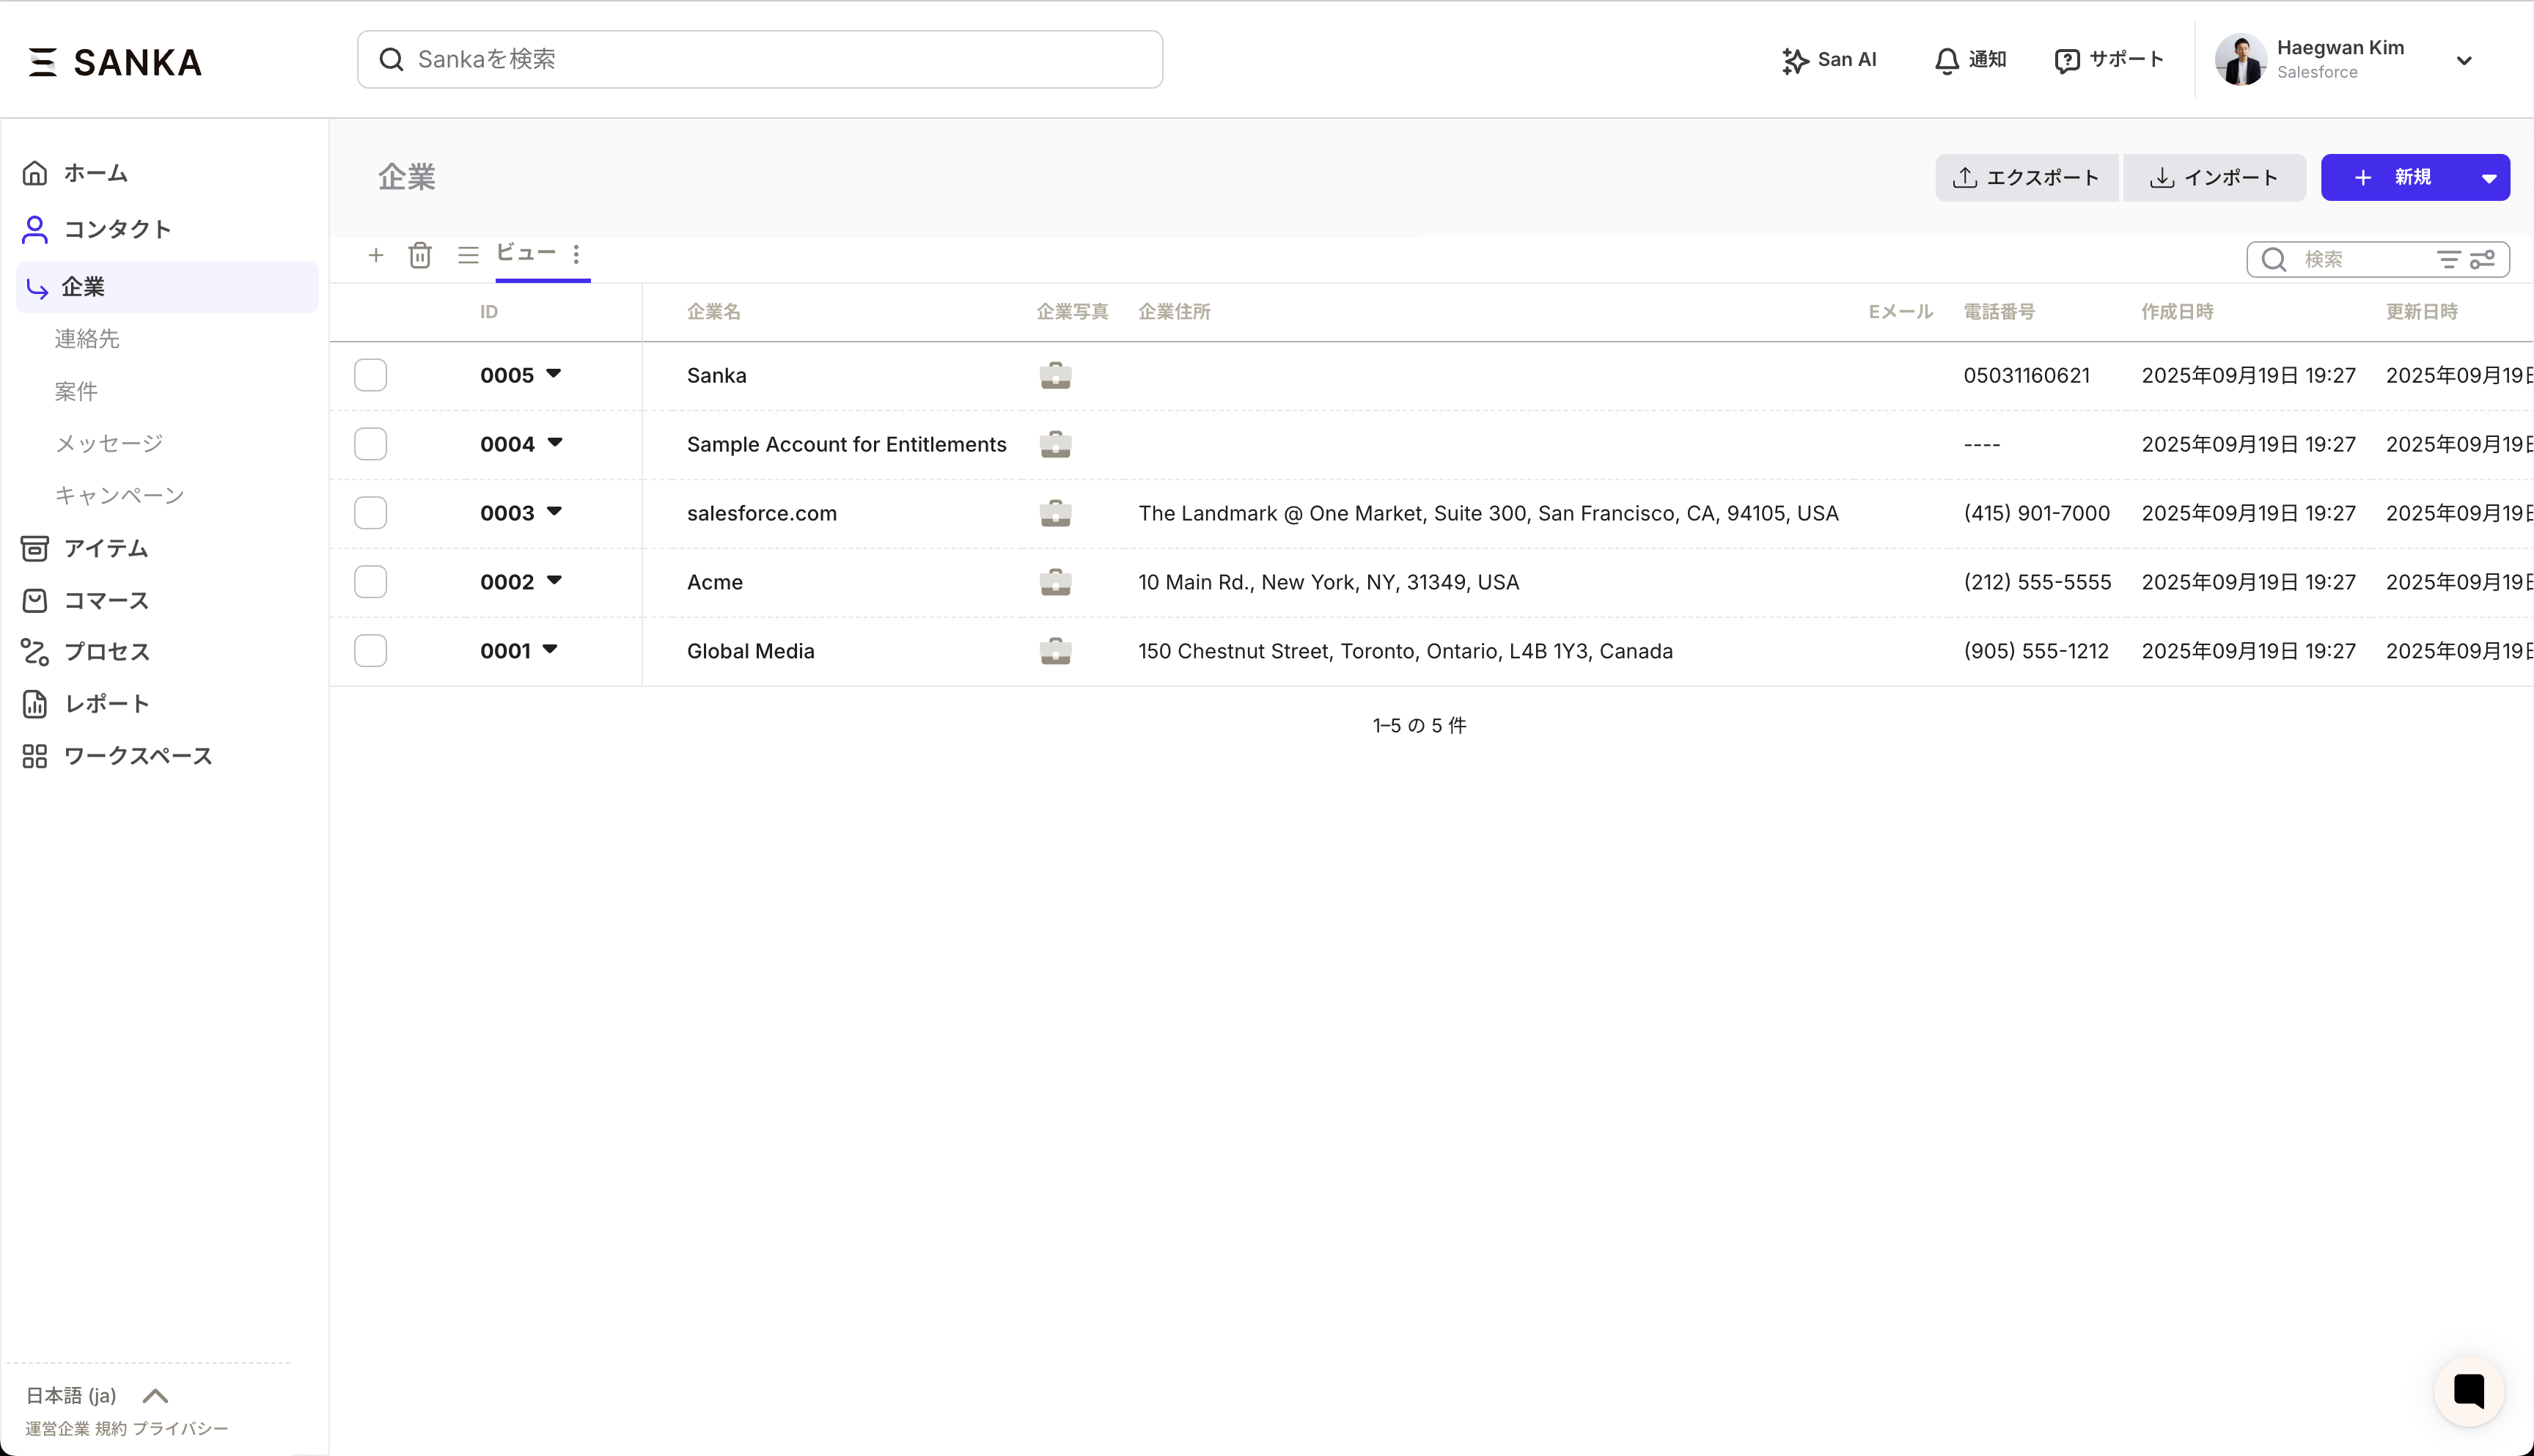Click the list rows icon beside ビュー
Screen dimensions: 2534x1456
(x=468, y=256)
